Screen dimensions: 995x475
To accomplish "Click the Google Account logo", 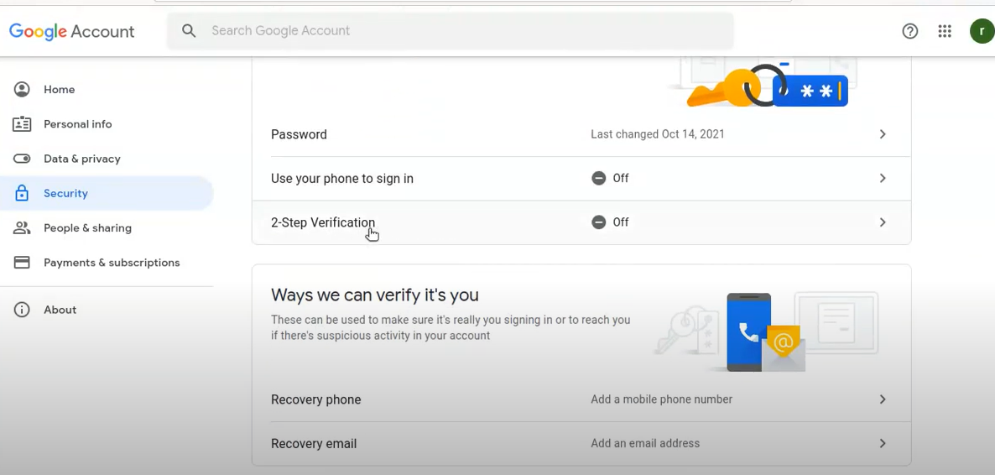I will point(71,31).
